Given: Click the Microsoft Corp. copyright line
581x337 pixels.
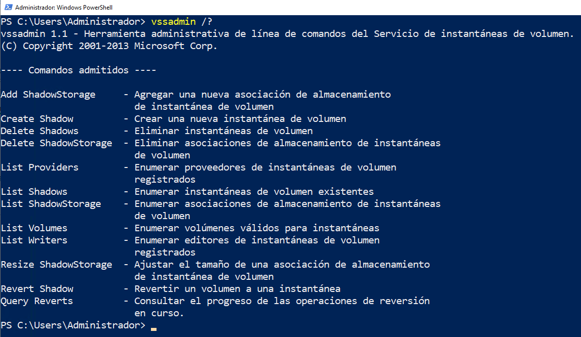Looking at the screenshot, I should tap(109, 46).
